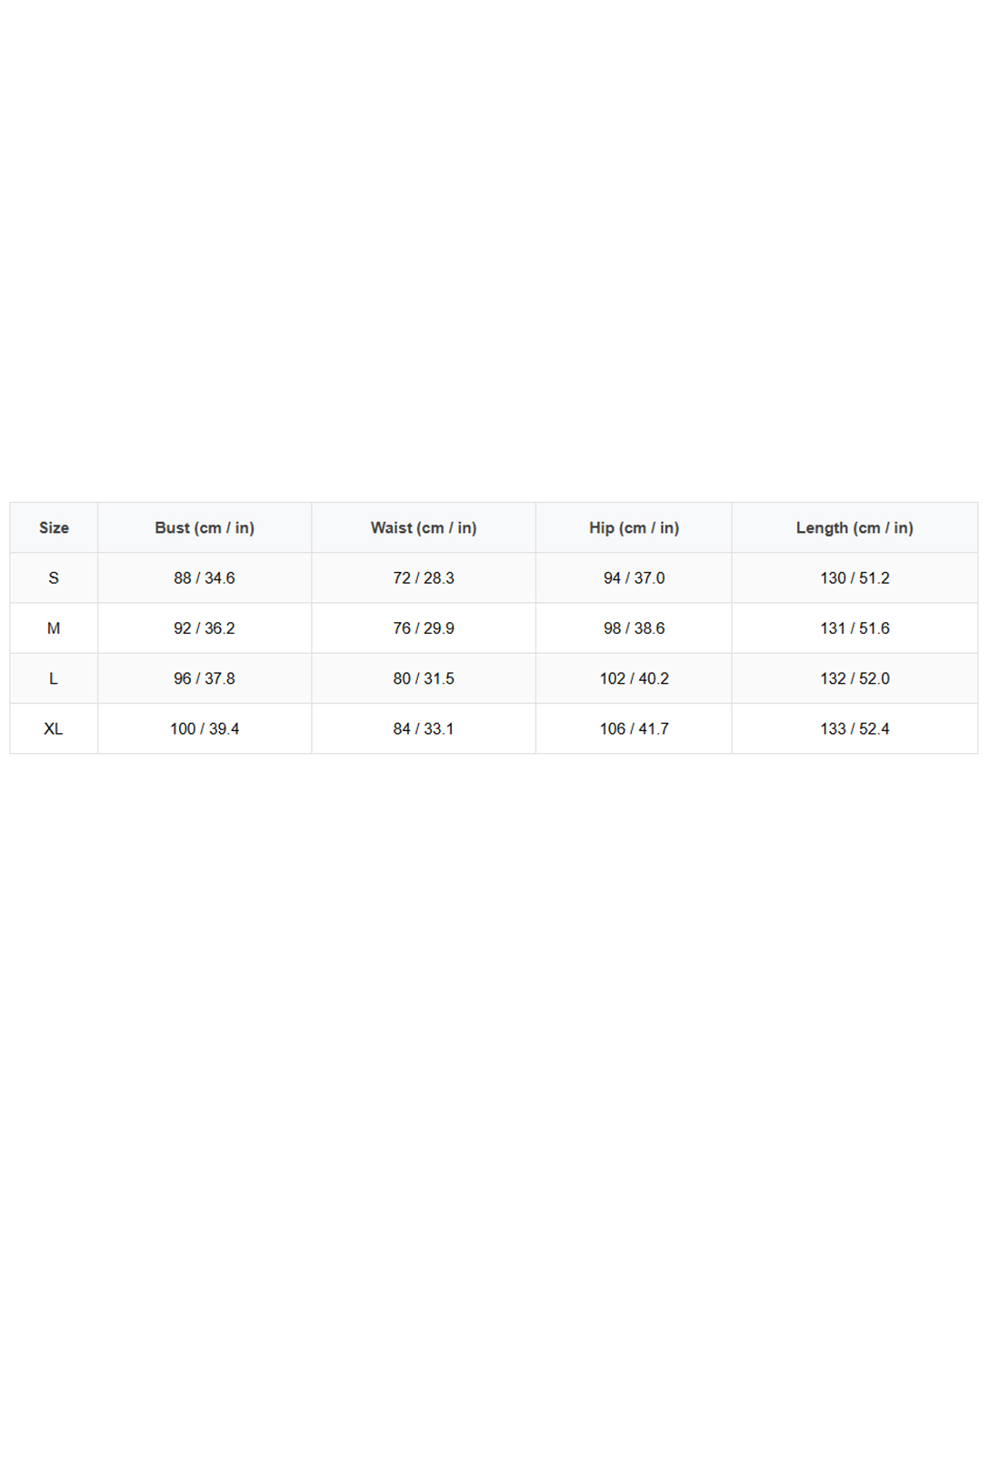Click the XL size row label

(x=54, y=728)
